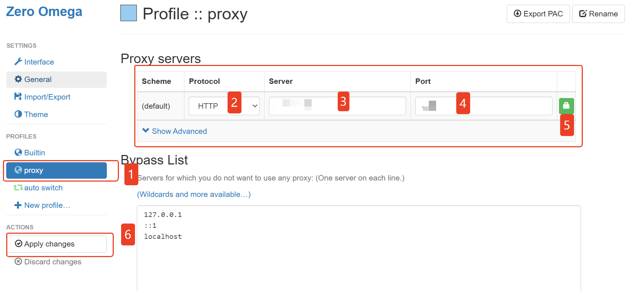Click Apply changes button

56,244
